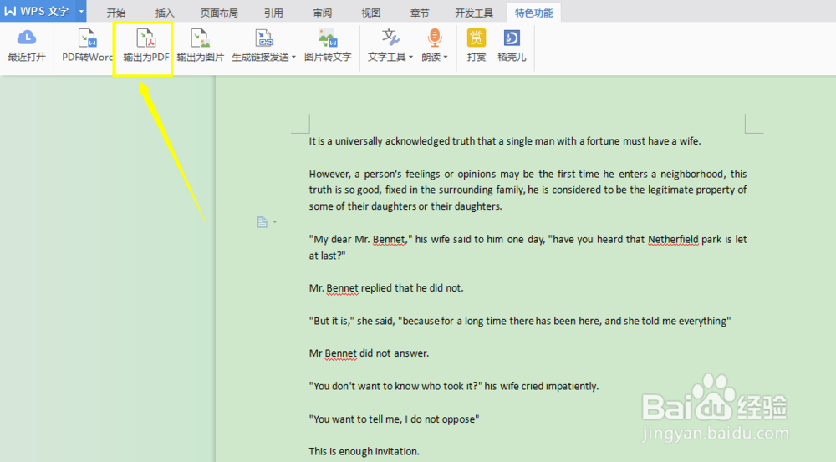
Task: Open the 页面布局 tab
Action: (219, 13)
